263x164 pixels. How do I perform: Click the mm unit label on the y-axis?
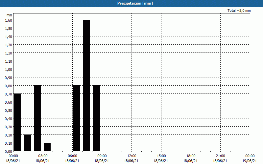[9, 15]
